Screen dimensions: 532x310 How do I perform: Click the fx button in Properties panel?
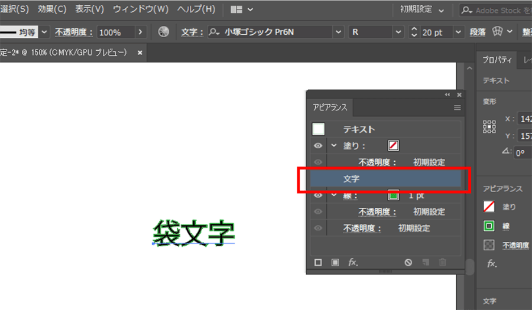click(x=492, y=264)
